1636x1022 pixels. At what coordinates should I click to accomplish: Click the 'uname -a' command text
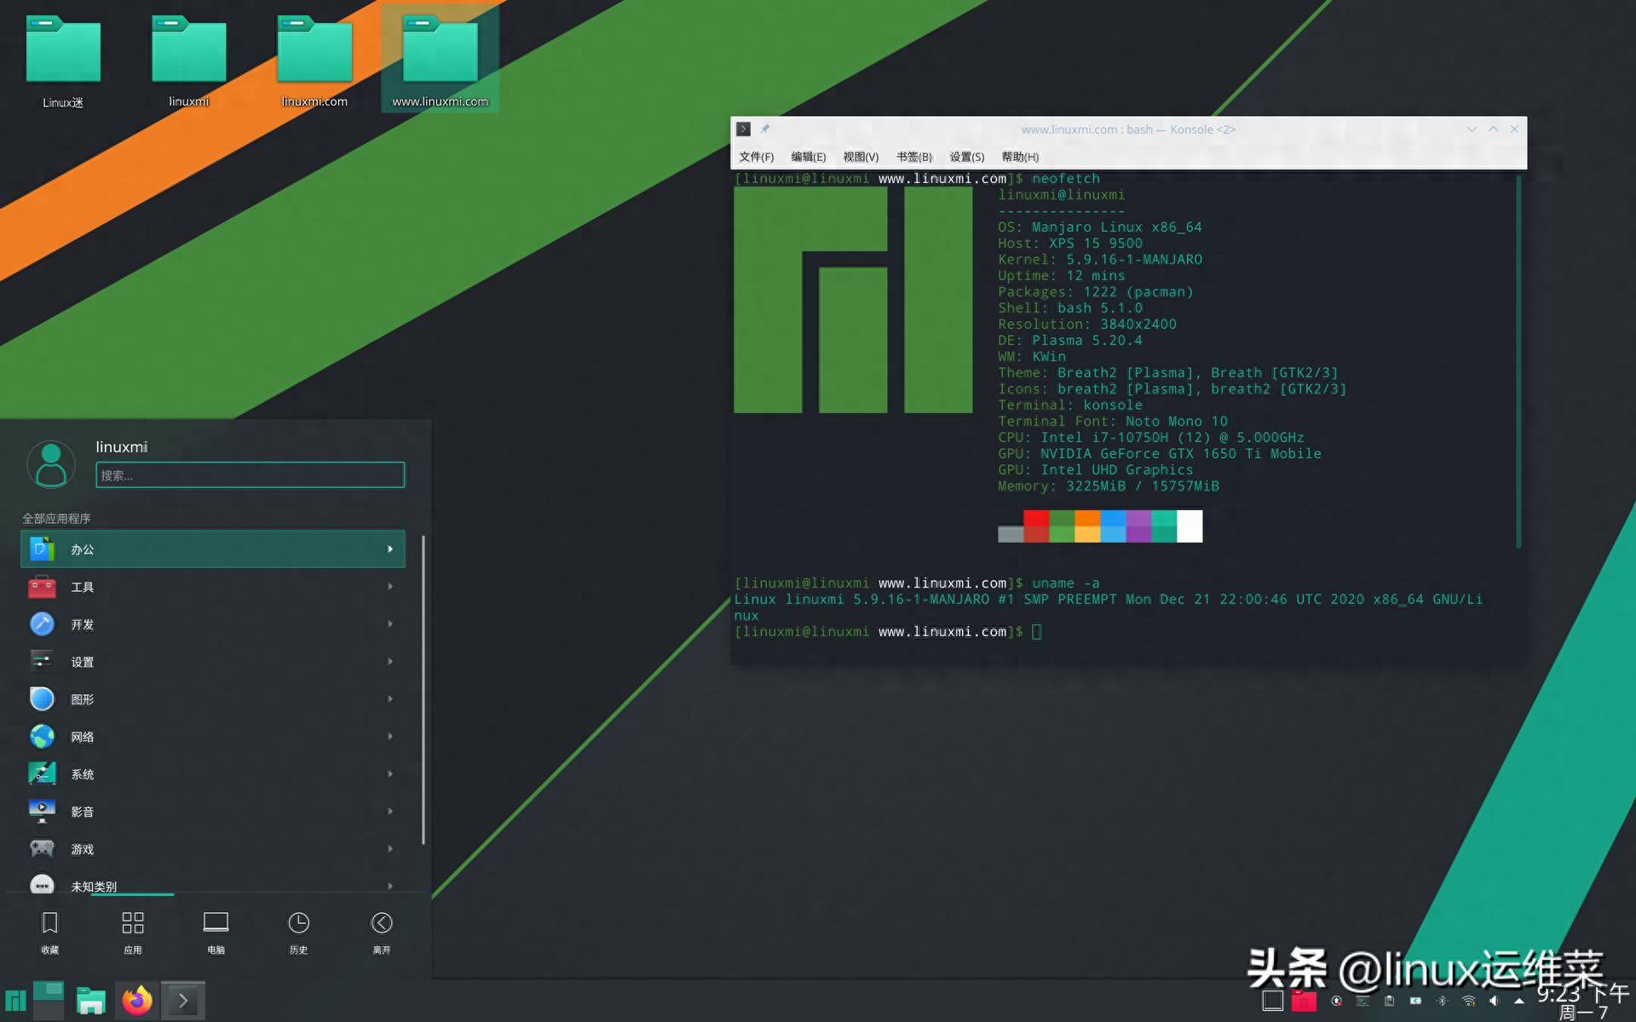[x=1065, y=583]
